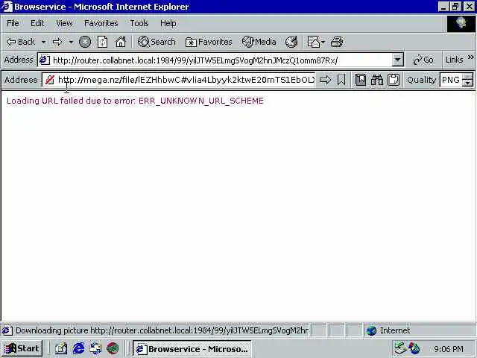The width and height of the screenshot is (477, 358).
Task: Click the page icon in IE address bar
Action: (x=44, y=60)
